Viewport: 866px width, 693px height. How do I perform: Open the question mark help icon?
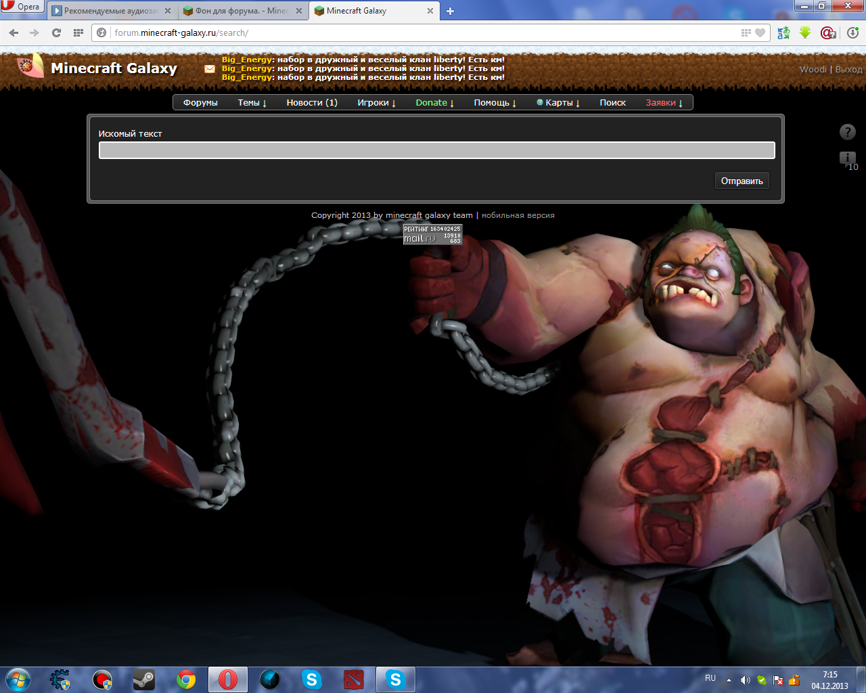pyautogui.click(x=847, y=132)
